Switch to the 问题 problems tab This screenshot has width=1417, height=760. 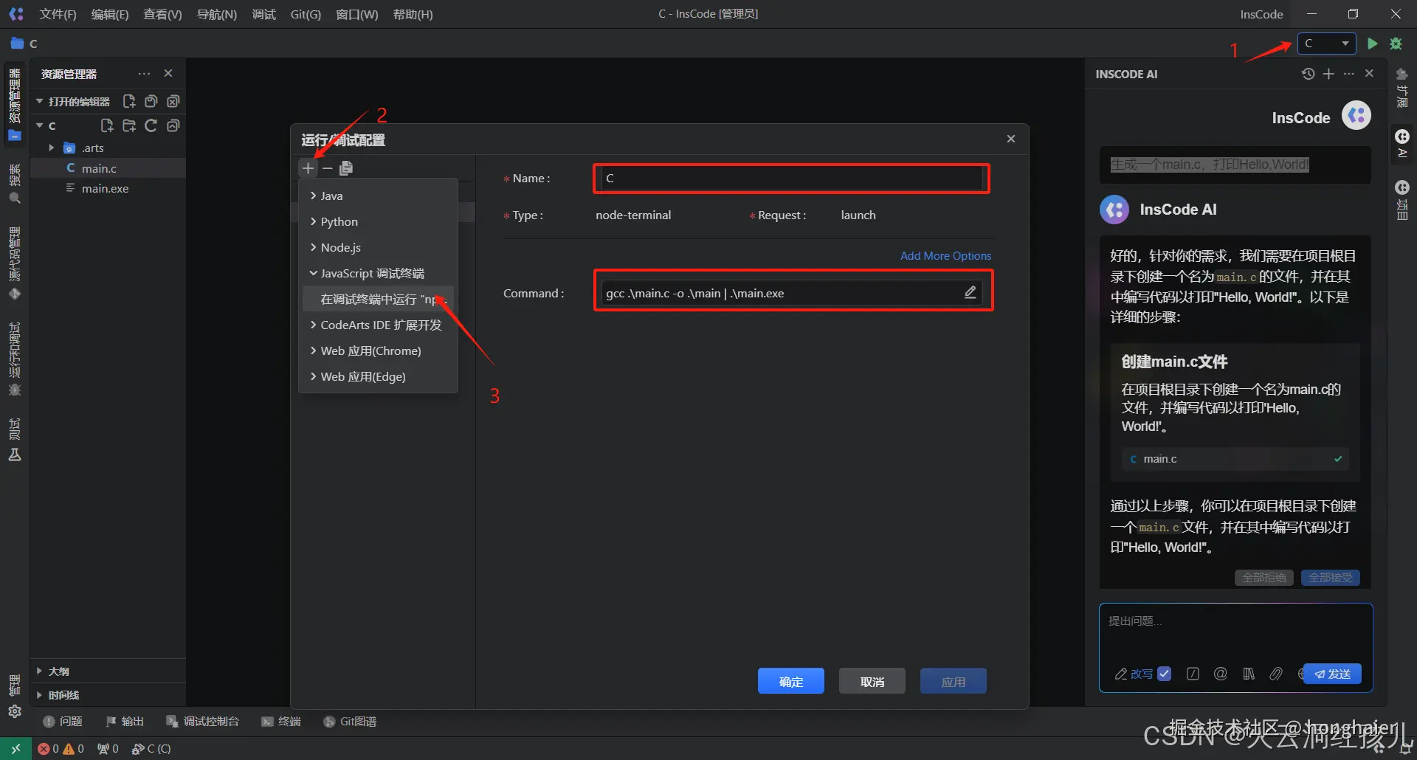click(x=63, y=722)
